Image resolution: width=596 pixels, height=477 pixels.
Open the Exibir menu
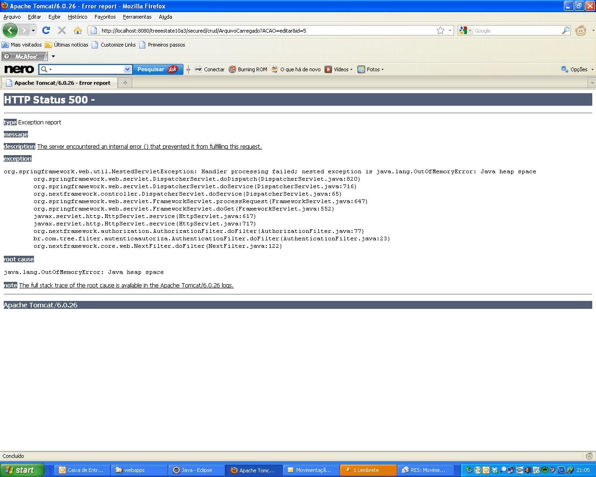(54, 17)
